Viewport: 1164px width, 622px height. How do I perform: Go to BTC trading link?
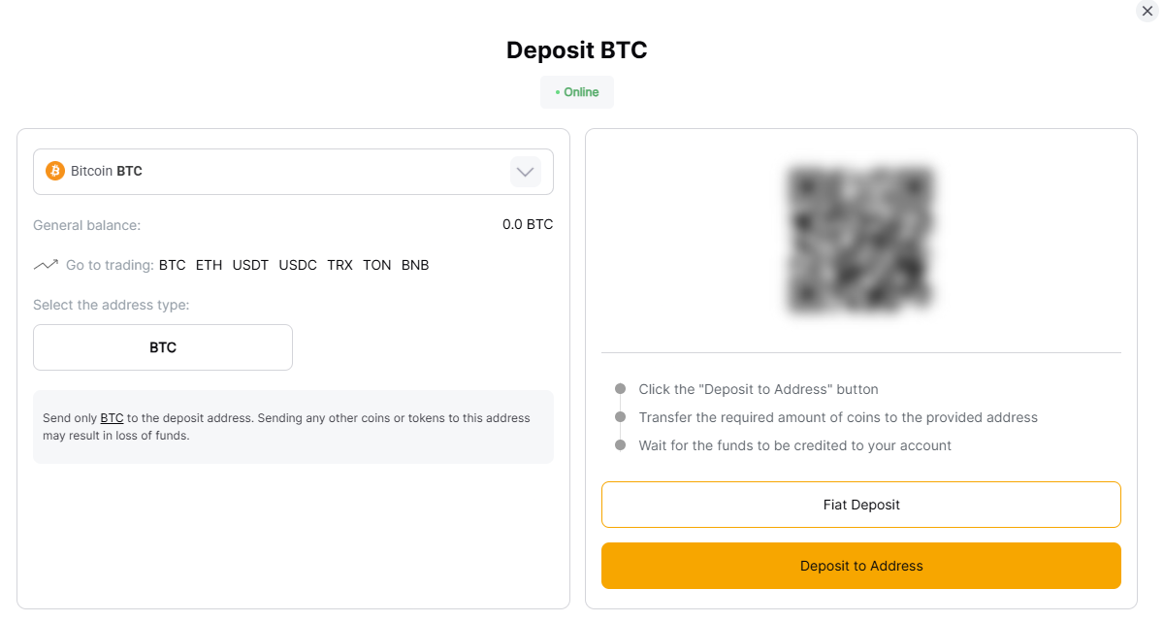172,265
